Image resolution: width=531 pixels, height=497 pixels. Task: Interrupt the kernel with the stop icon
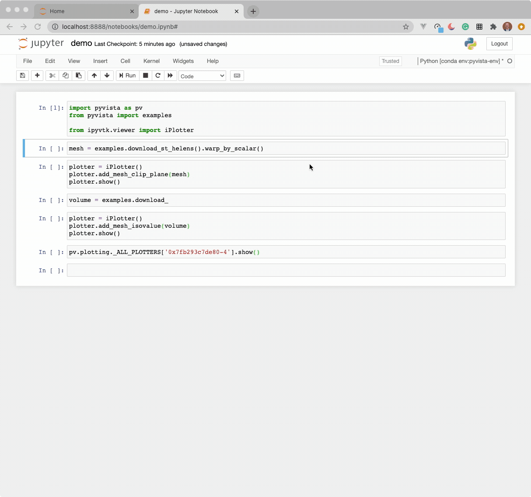(x=146, y=76)
